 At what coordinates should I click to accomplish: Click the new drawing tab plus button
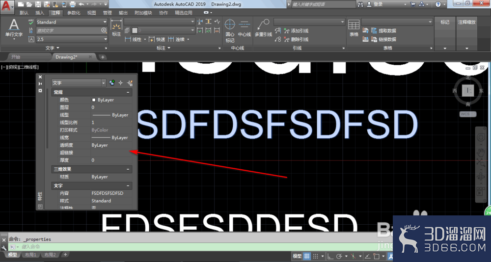coord(103,57)
